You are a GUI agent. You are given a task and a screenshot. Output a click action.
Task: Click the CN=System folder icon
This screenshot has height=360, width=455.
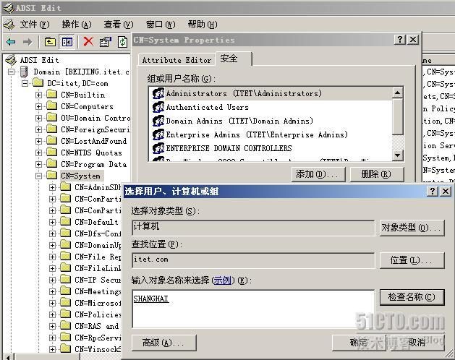(52, 176)
